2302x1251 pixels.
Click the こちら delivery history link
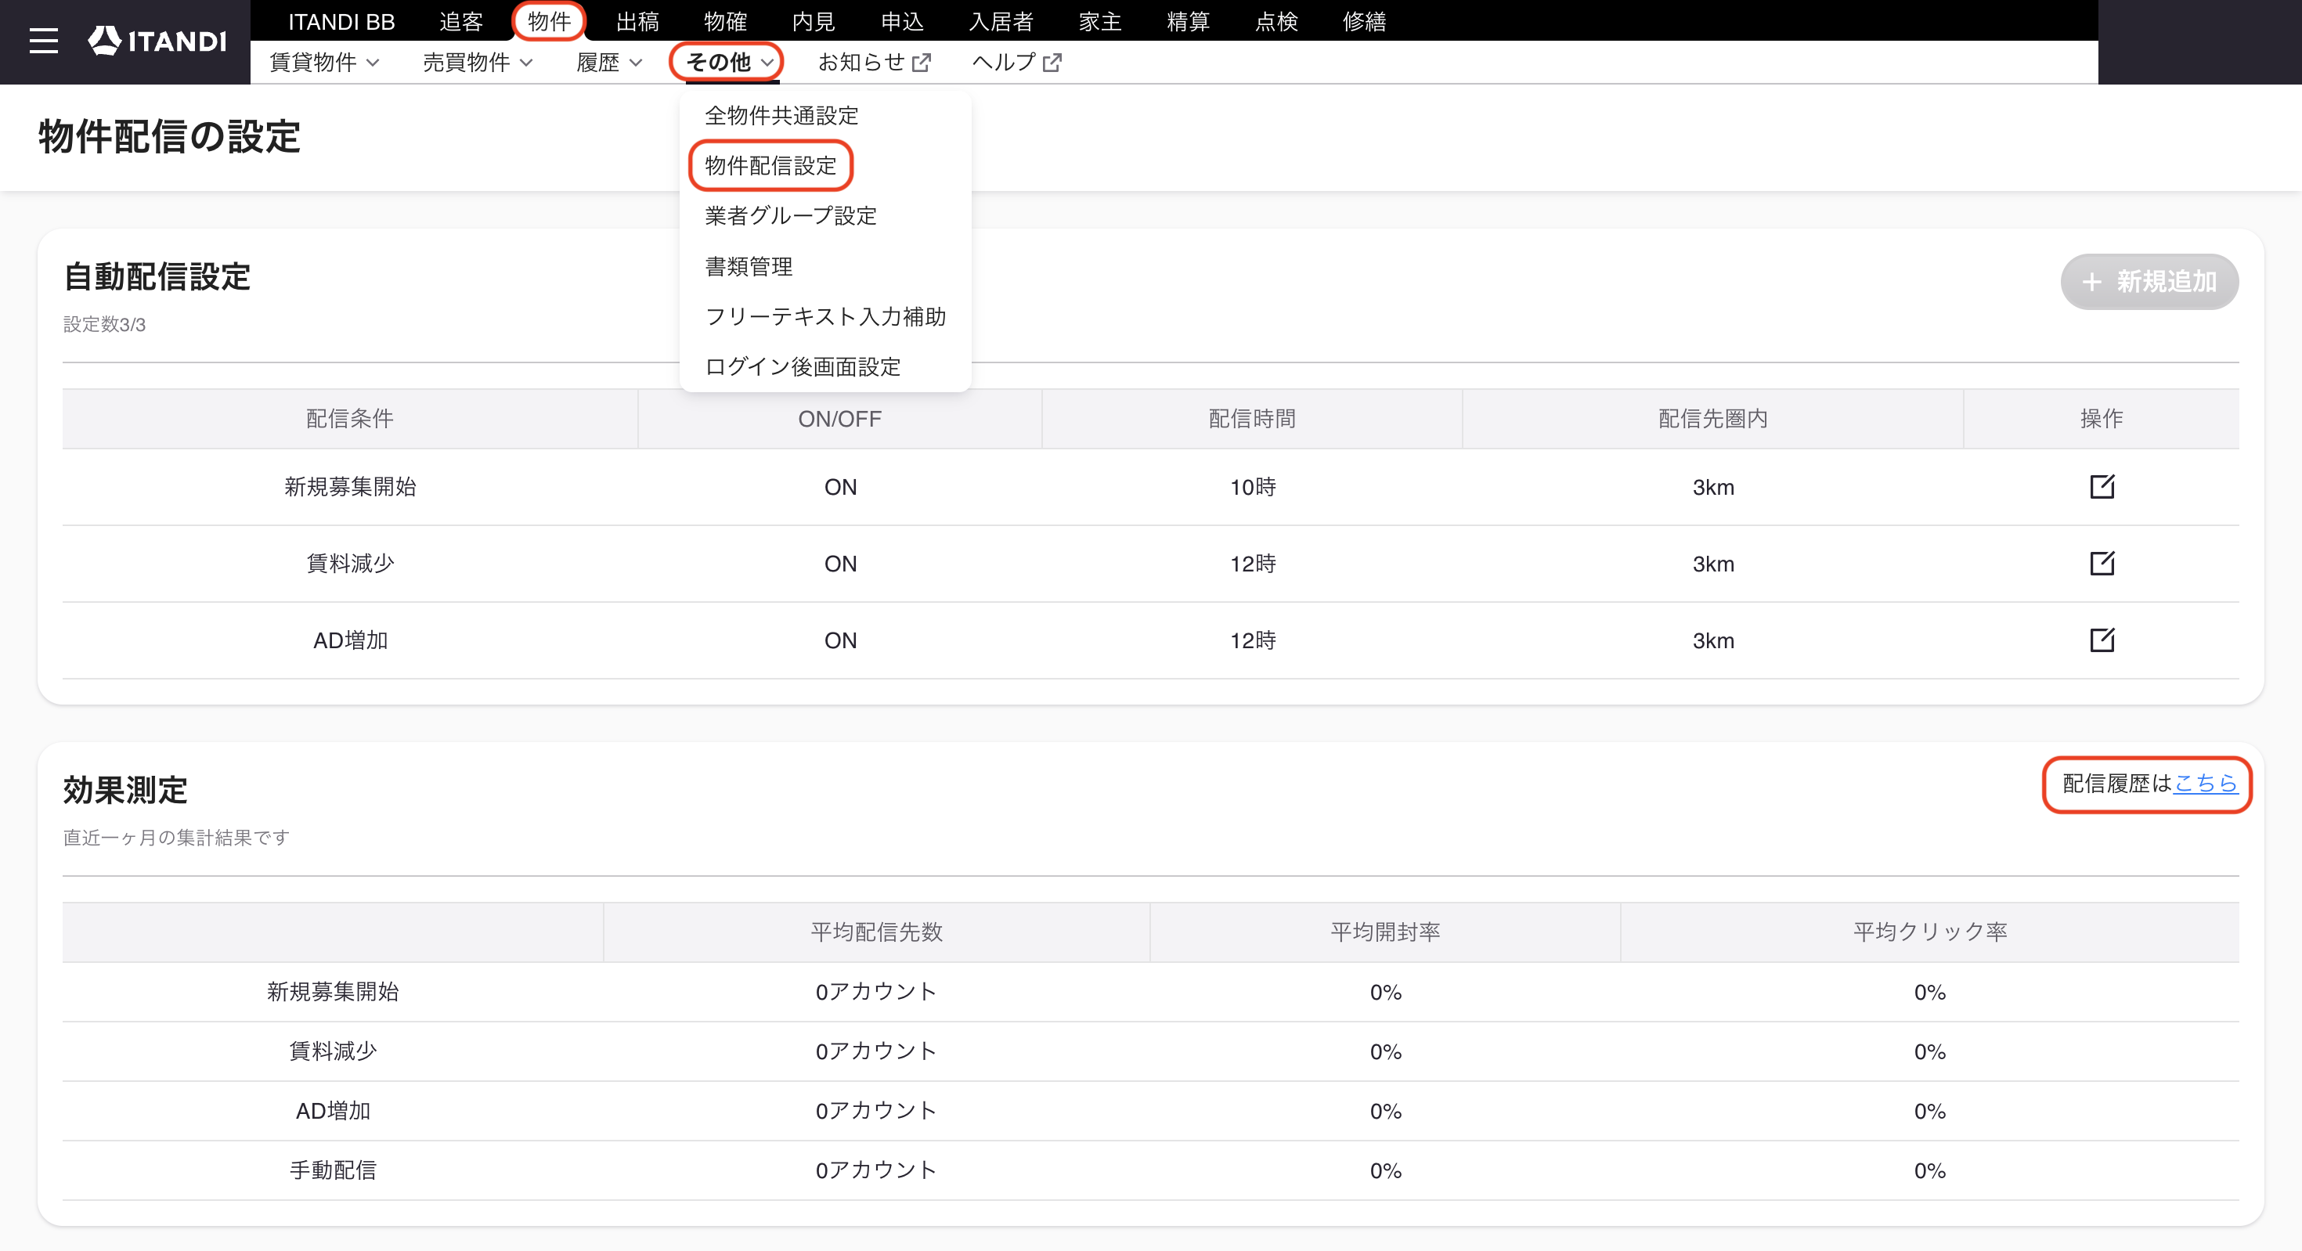point(2206,784)
